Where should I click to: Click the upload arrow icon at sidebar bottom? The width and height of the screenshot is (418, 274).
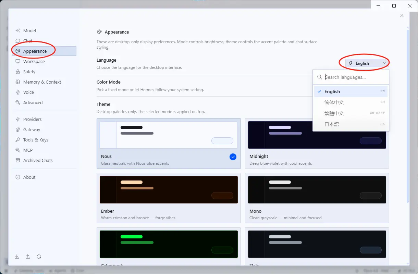point(28,257)
